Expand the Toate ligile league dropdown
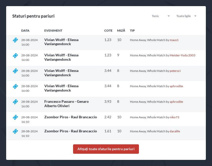This screenshot has width=212, height=166. 186,16
